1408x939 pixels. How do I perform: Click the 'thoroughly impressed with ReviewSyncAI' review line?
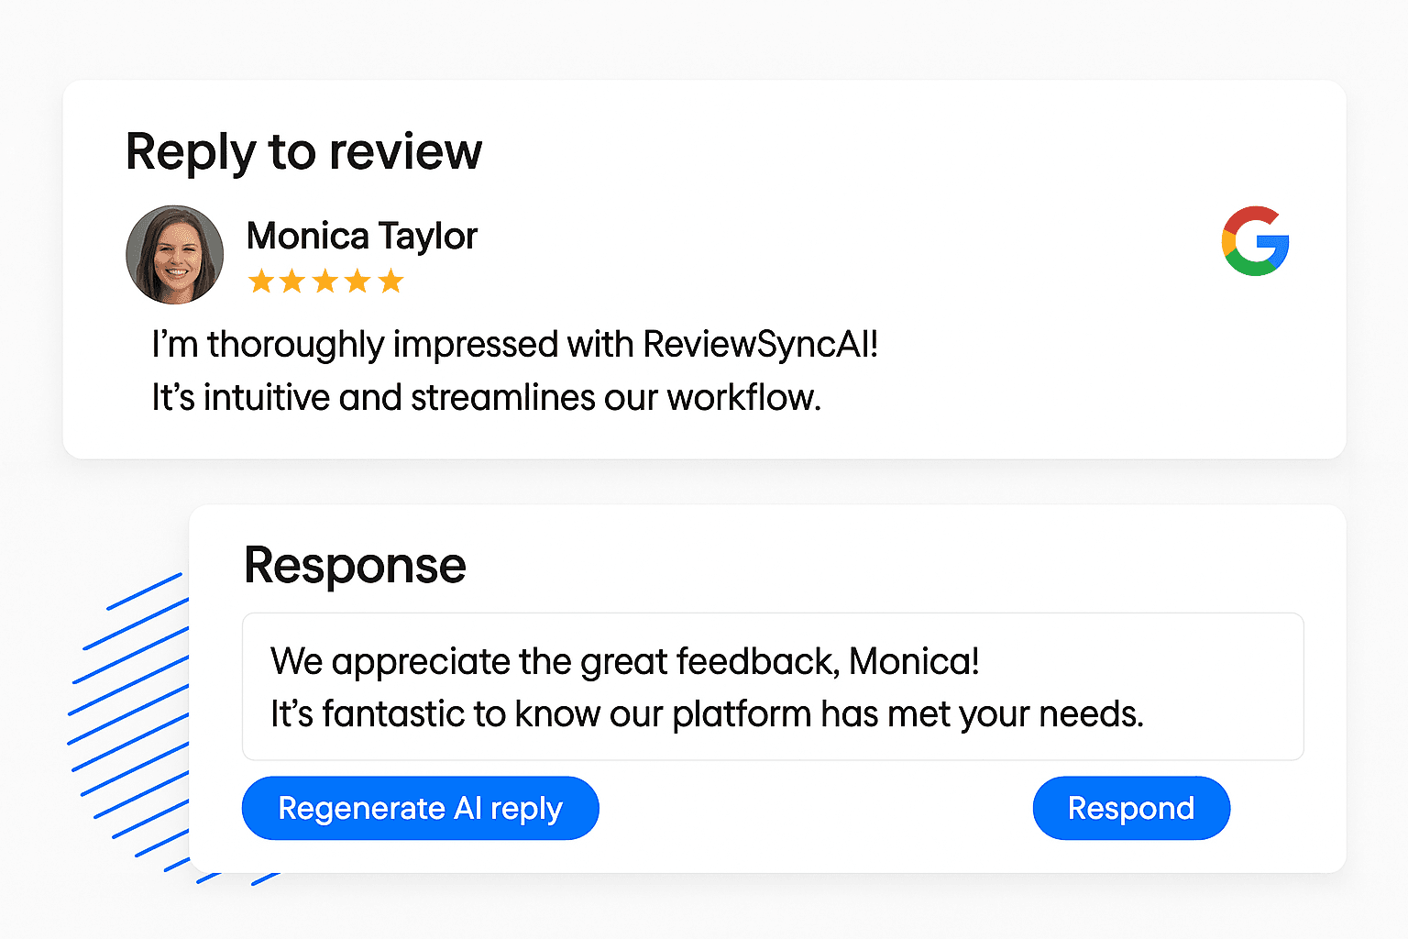point(514,345)
